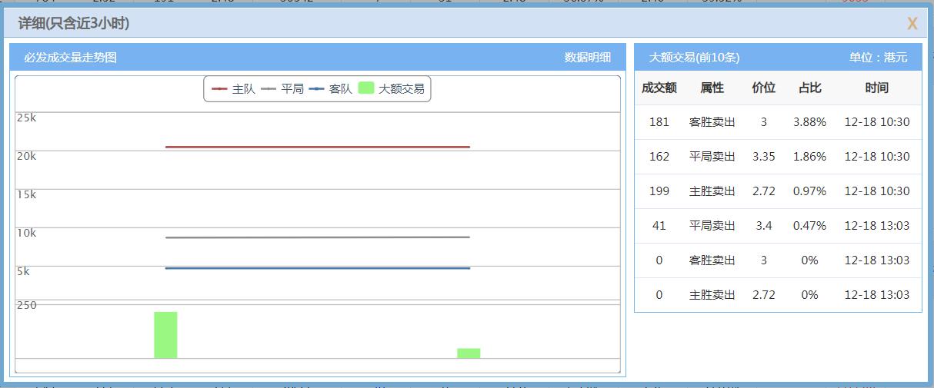Screen dimensions: 934x388
Task: Click the 15k axis label
Action: pos(27,195)
